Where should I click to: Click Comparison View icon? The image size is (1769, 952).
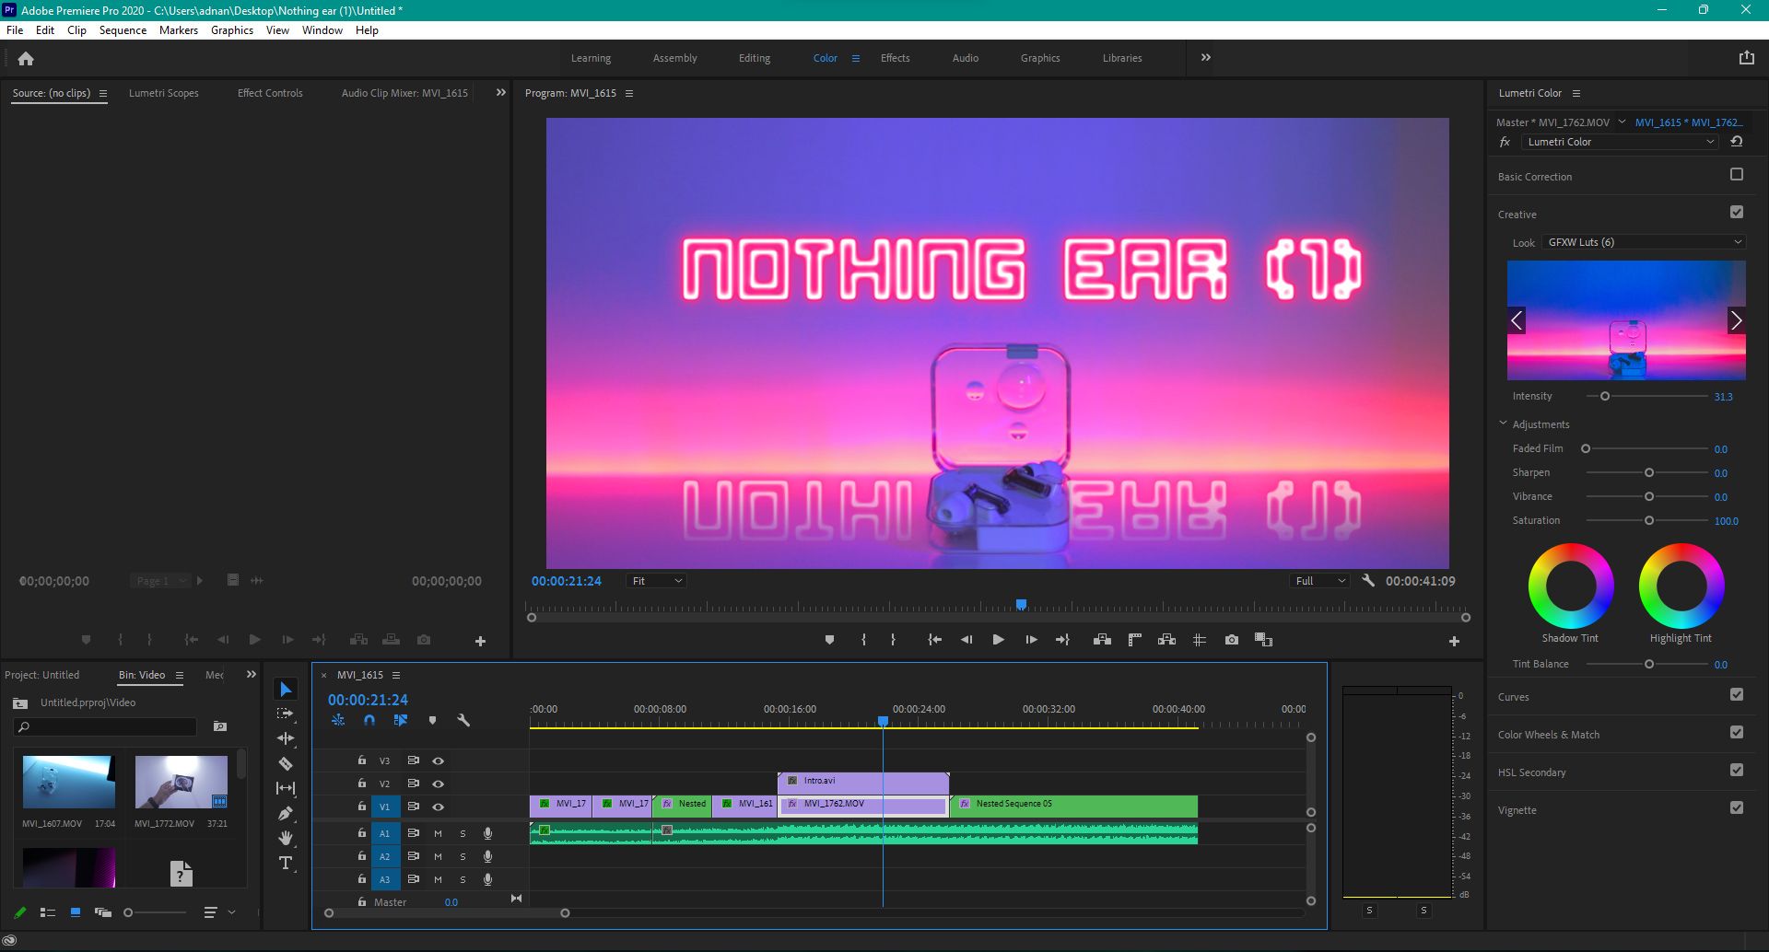[x=1263, y=640]
